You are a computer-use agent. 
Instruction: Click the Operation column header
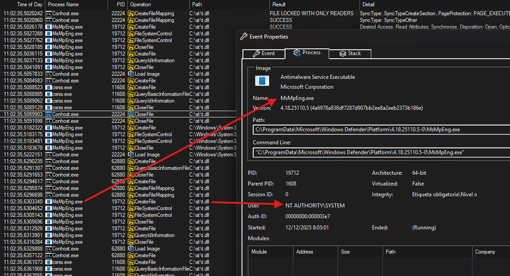140,4
